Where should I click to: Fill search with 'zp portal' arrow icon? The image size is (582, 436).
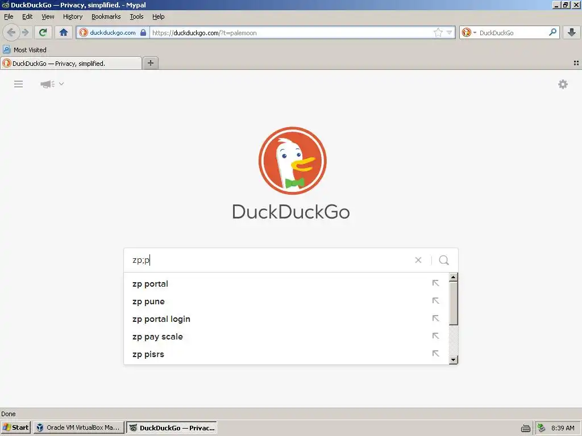[x=436, y=283]
